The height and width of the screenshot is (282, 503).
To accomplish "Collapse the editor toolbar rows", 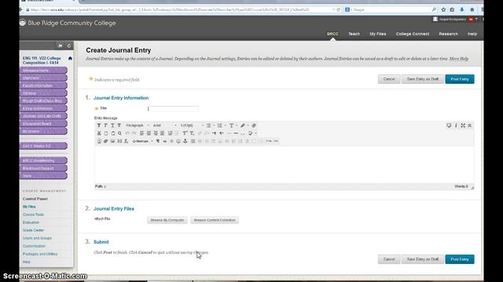I will (470, 125).
